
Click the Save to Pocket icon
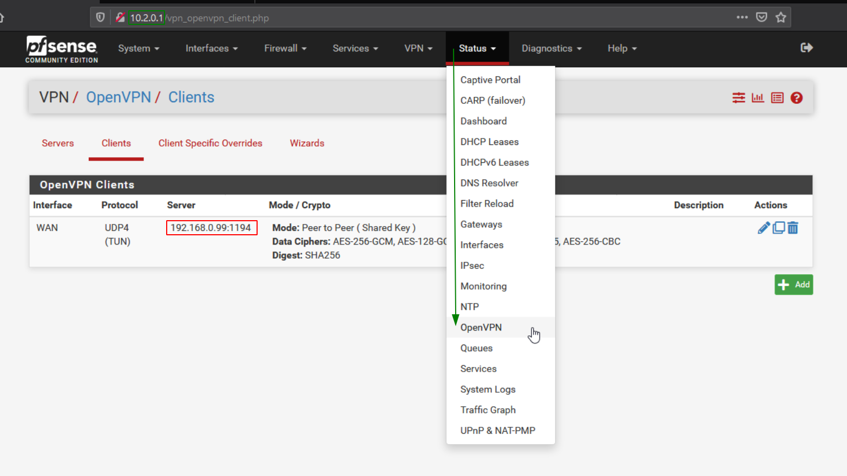pyautogui.click(x=761, y=17)
